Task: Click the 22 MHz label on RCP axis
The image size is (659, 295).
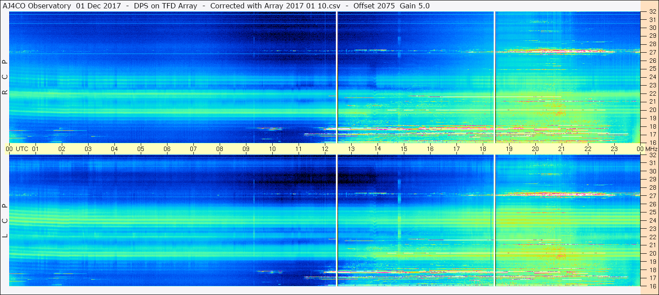Action: [652, 94]
